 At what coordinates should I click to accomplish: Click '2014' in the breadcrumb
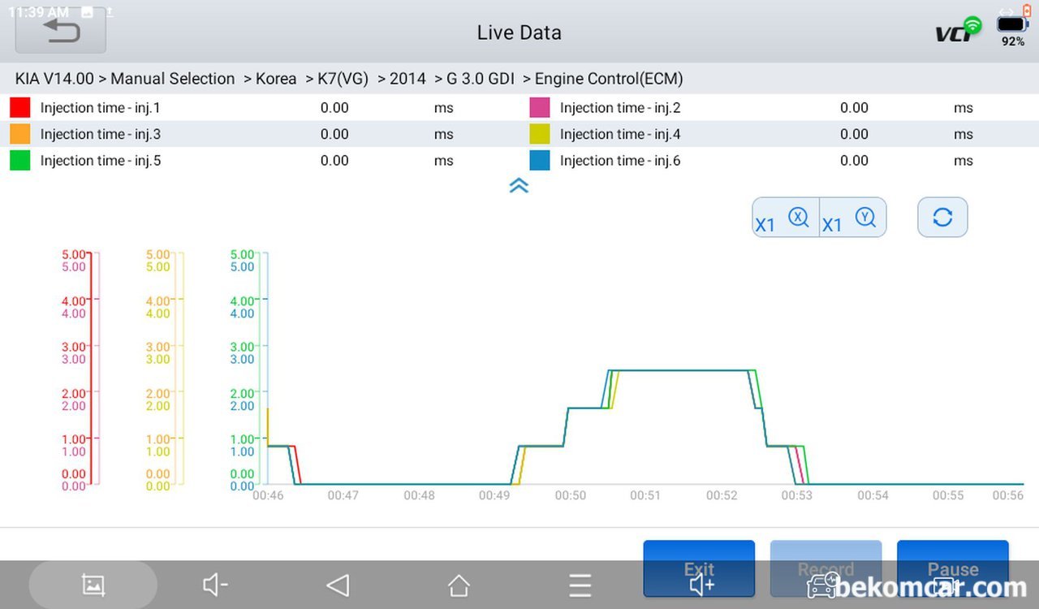pyautogui.click(x=407, y=79)
